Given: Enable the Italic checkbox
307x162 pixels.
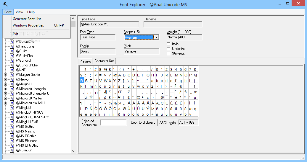Looking at the screenshot, I should [168, 44].
